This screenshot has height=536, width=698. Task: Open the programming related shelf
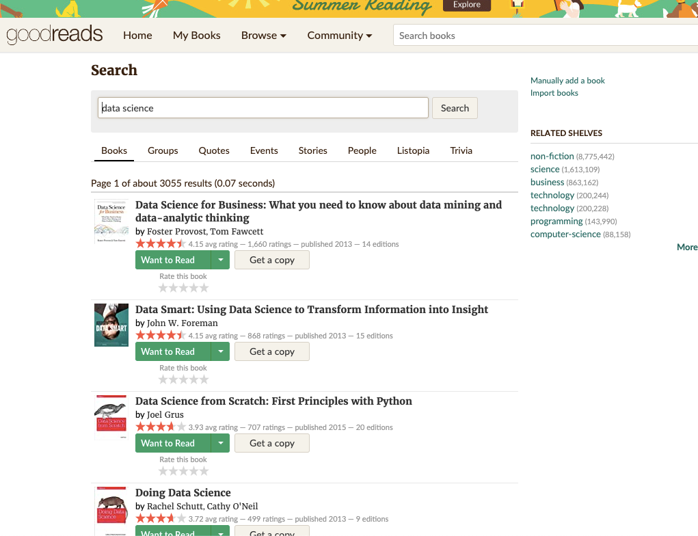tap(556, 222)
